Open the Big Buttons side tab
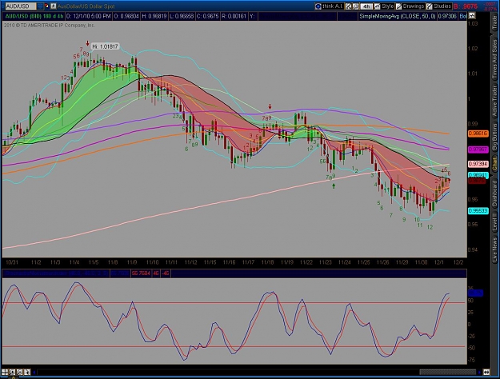This screenshot has height=379, width=500. pos(495,137)
